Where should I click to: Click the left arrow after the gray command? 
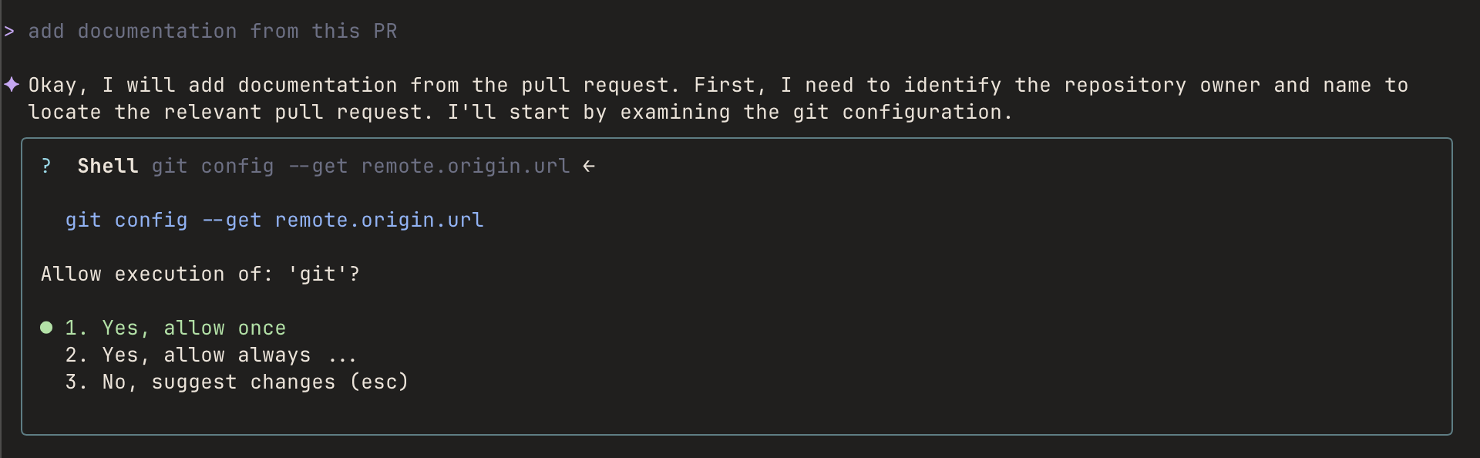click(x=589, y=166)
